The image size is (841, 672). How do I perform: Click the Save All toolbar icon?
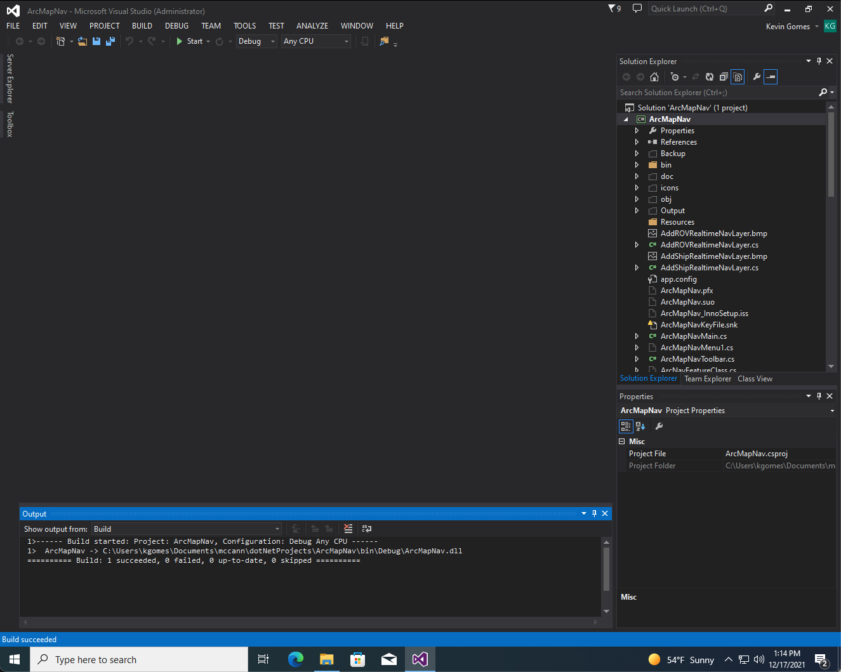[x=110, y=41]
